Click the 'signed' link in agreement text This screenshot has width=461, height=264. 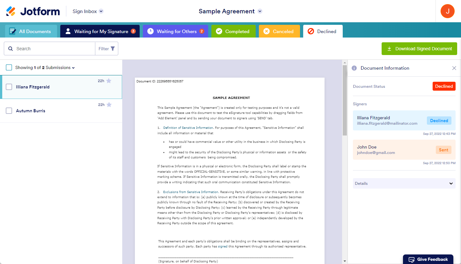223,247
